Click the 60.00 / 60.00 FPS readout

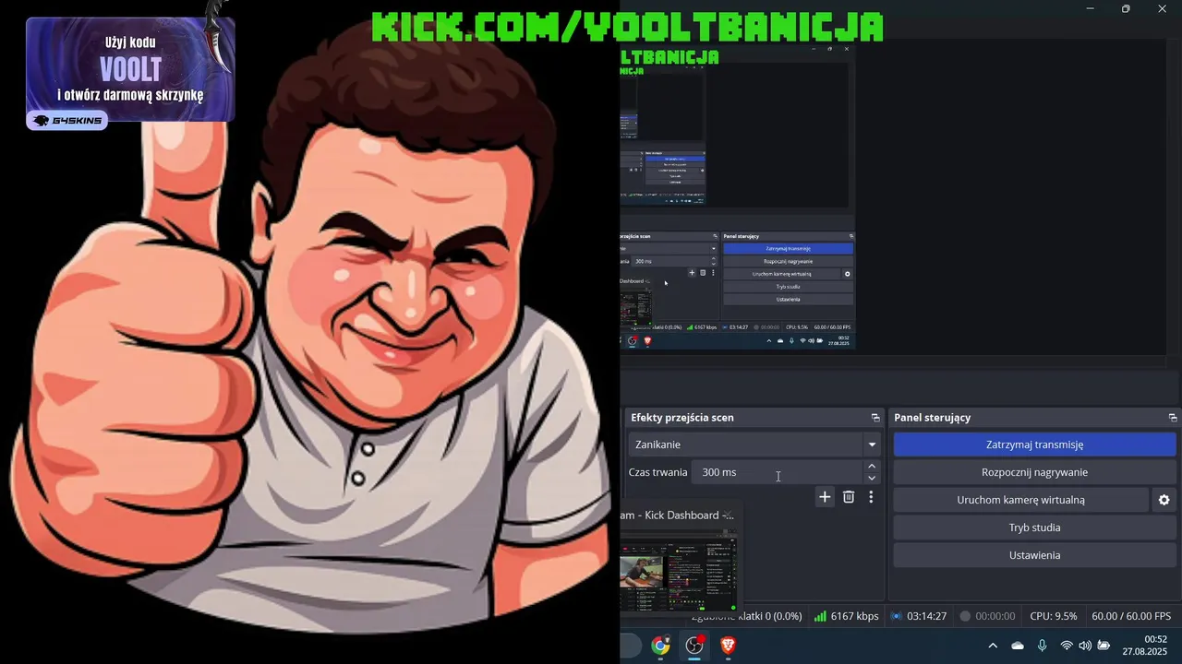tap(1131, 616)
